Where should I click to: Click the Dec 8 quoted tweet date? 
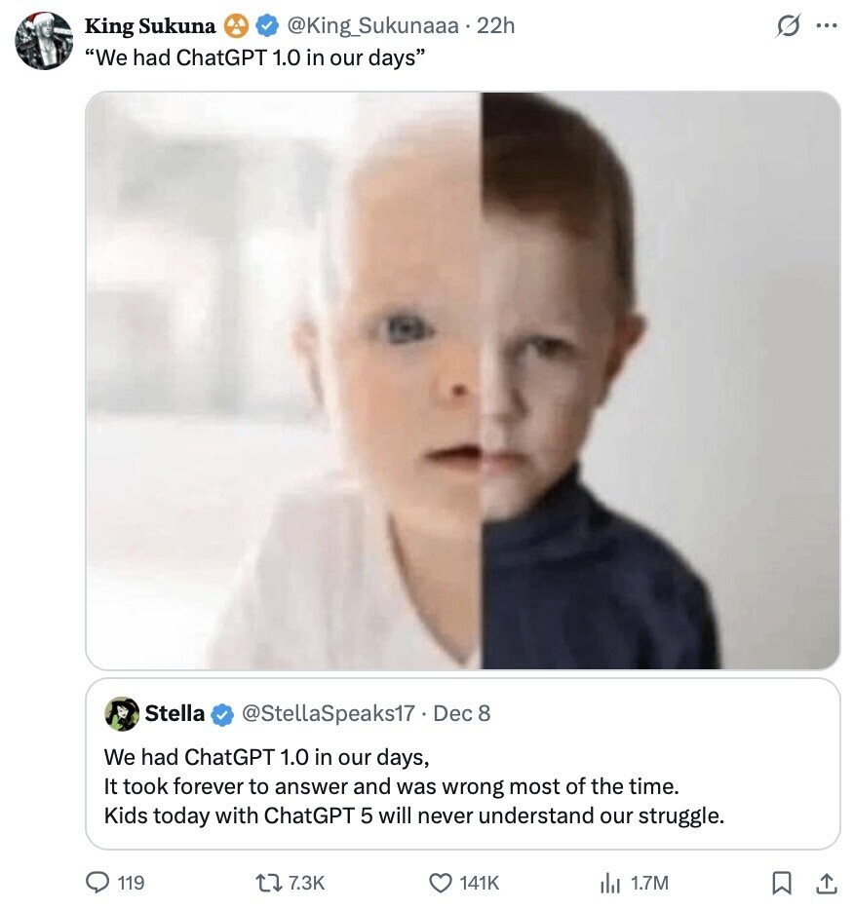pos(462,714)
